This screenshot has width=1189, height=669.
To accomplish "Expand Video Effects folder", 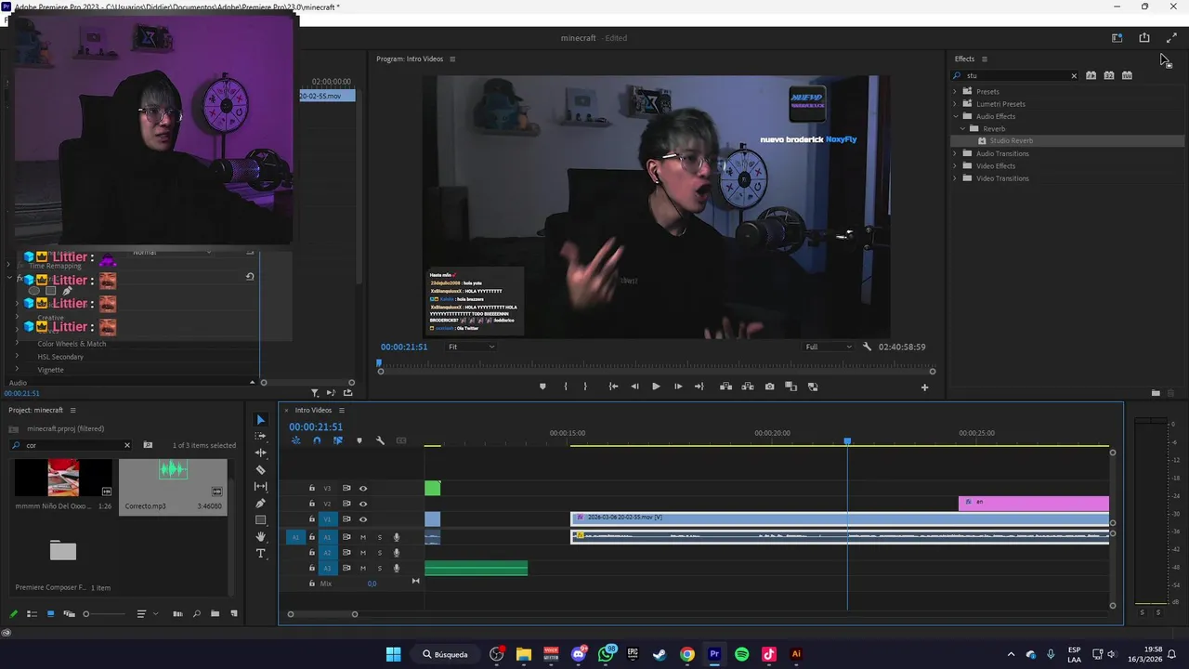I will click(x=955, y=165).
